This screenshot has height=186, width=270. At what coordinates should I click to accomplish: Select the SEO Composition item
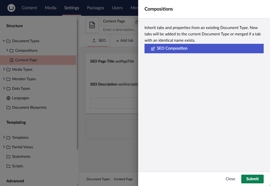click(x=204, y=49)
